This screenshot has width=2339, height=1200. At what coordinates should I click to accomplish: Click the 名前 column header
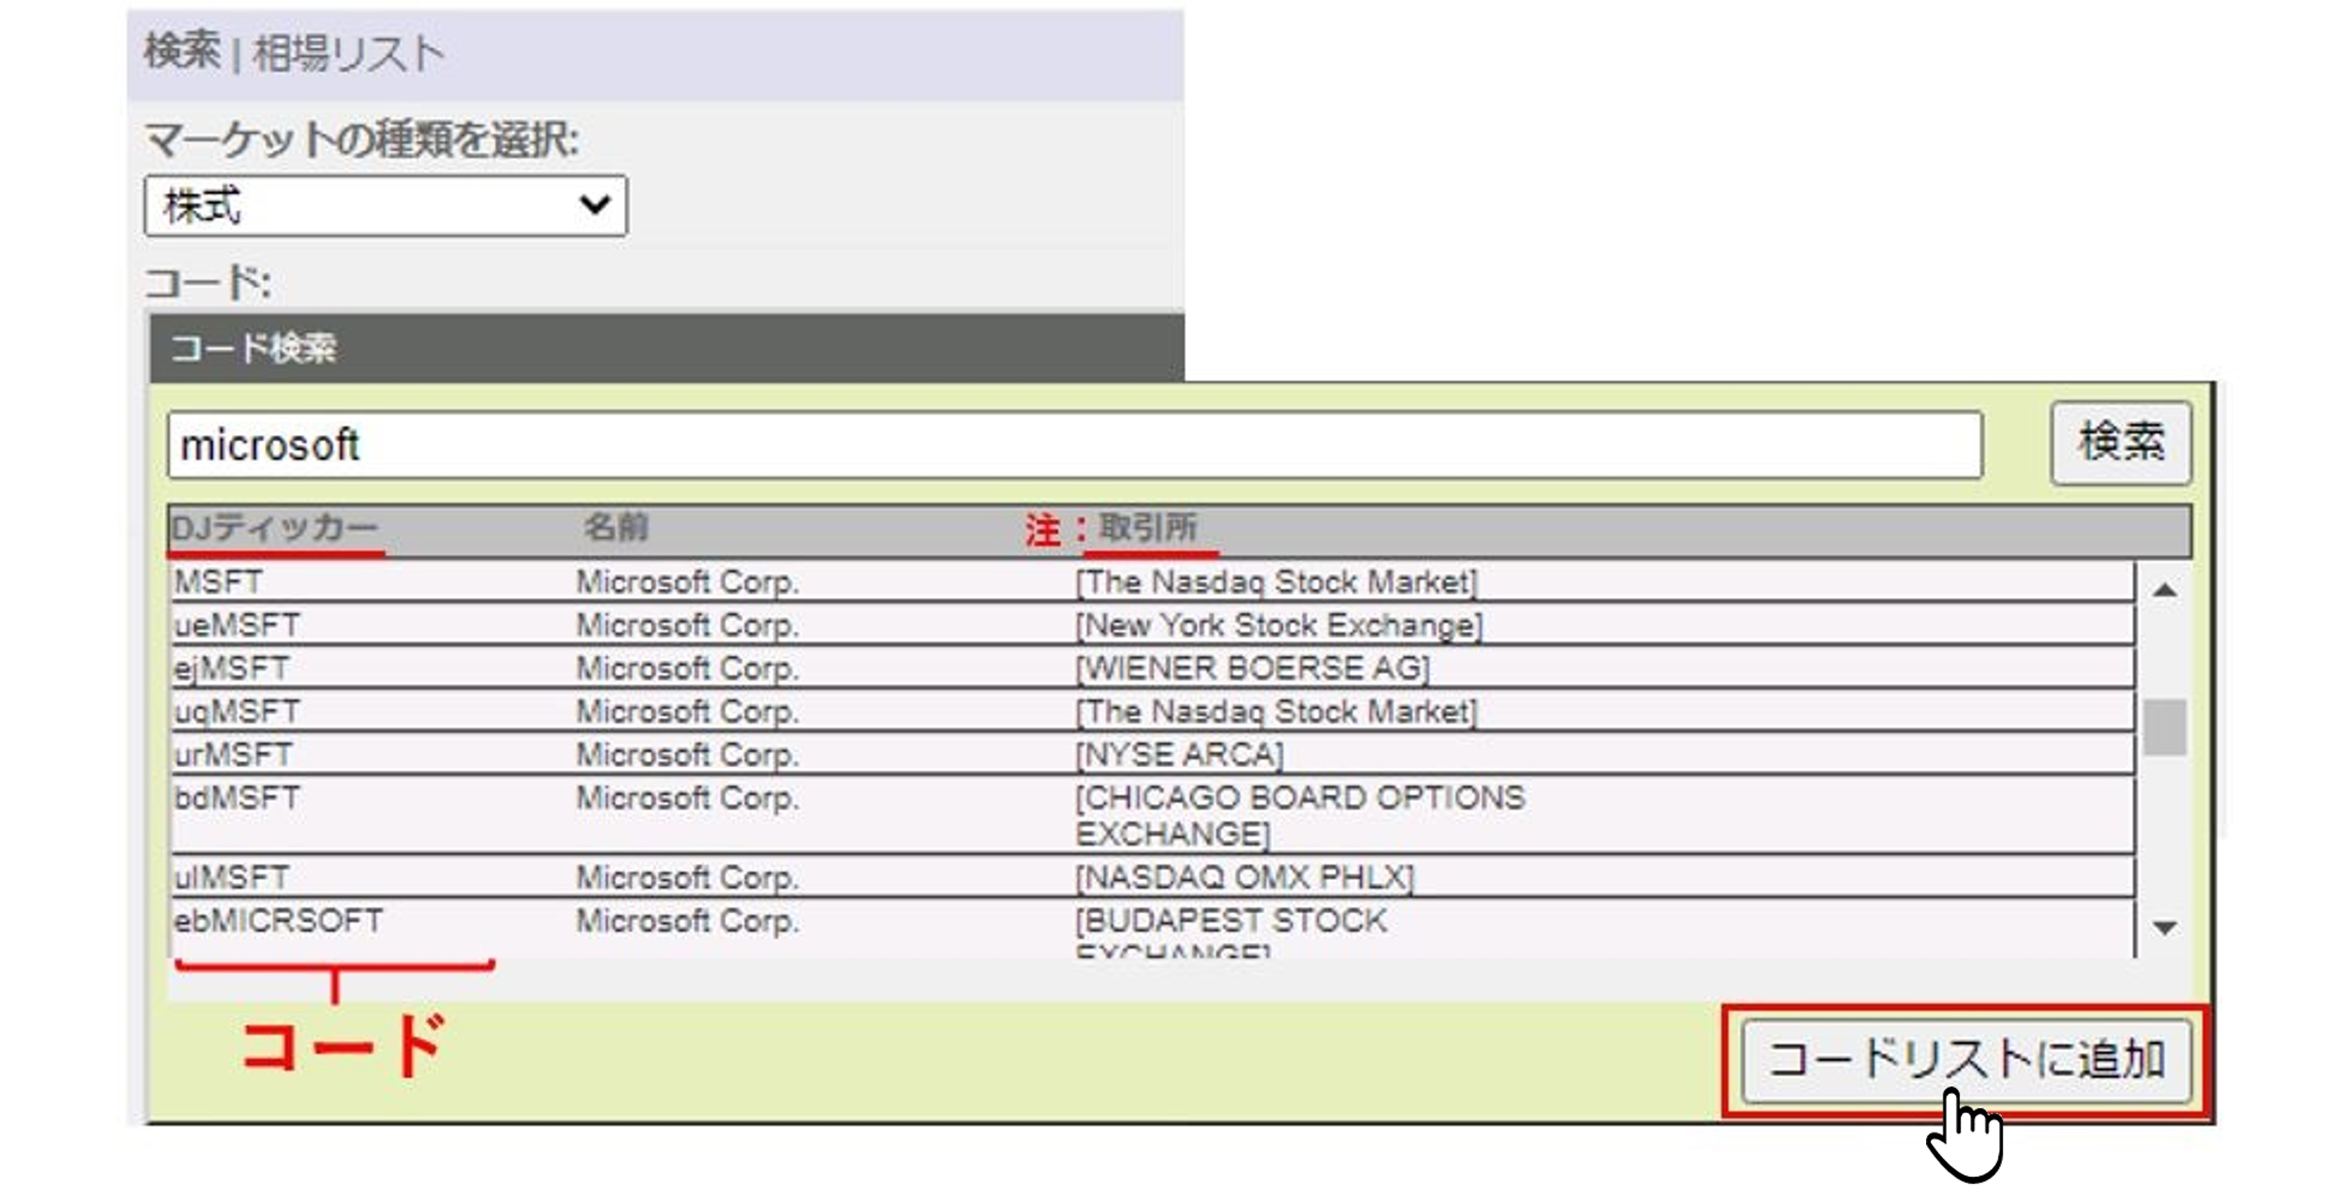pos(616,528)
